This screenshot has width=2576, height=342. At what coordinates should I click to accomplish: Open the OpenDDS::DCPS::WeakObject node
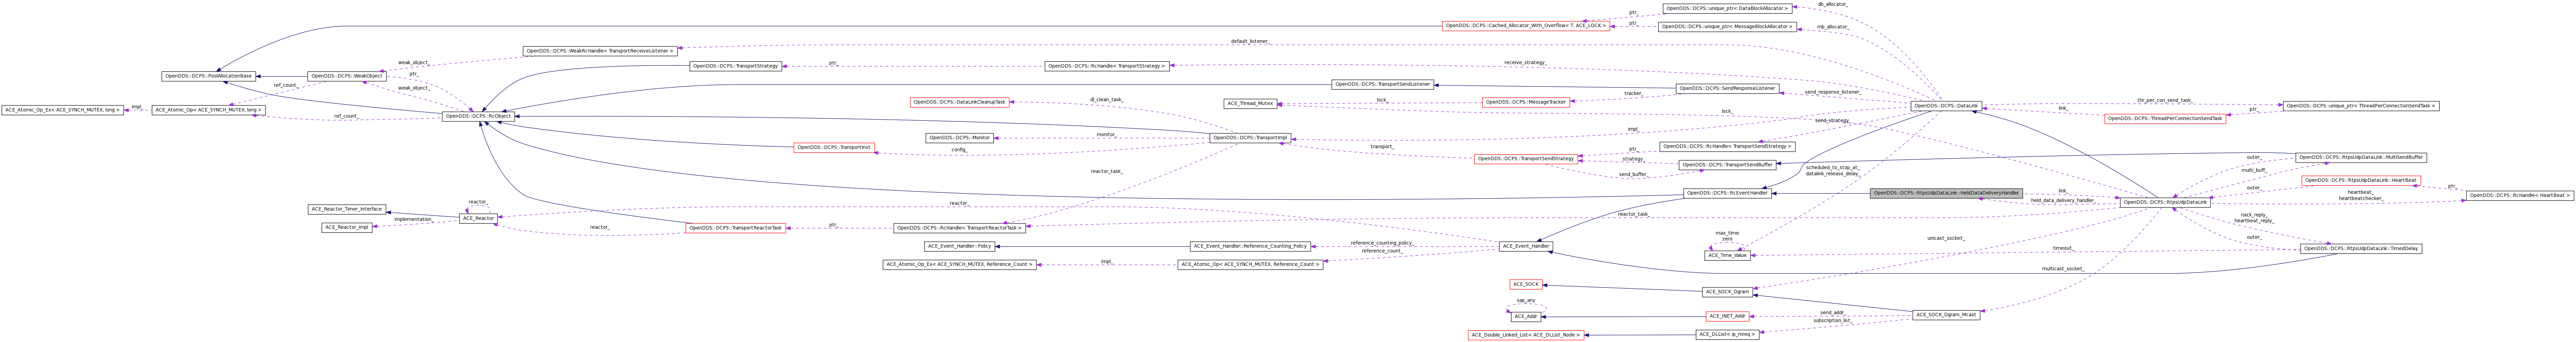tap(347, 76)
